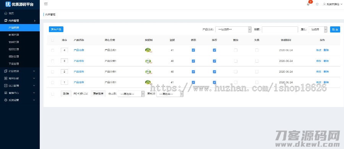Open the 属性 filter dropdown
Viewport: 344px width, 149px height.
318,29
